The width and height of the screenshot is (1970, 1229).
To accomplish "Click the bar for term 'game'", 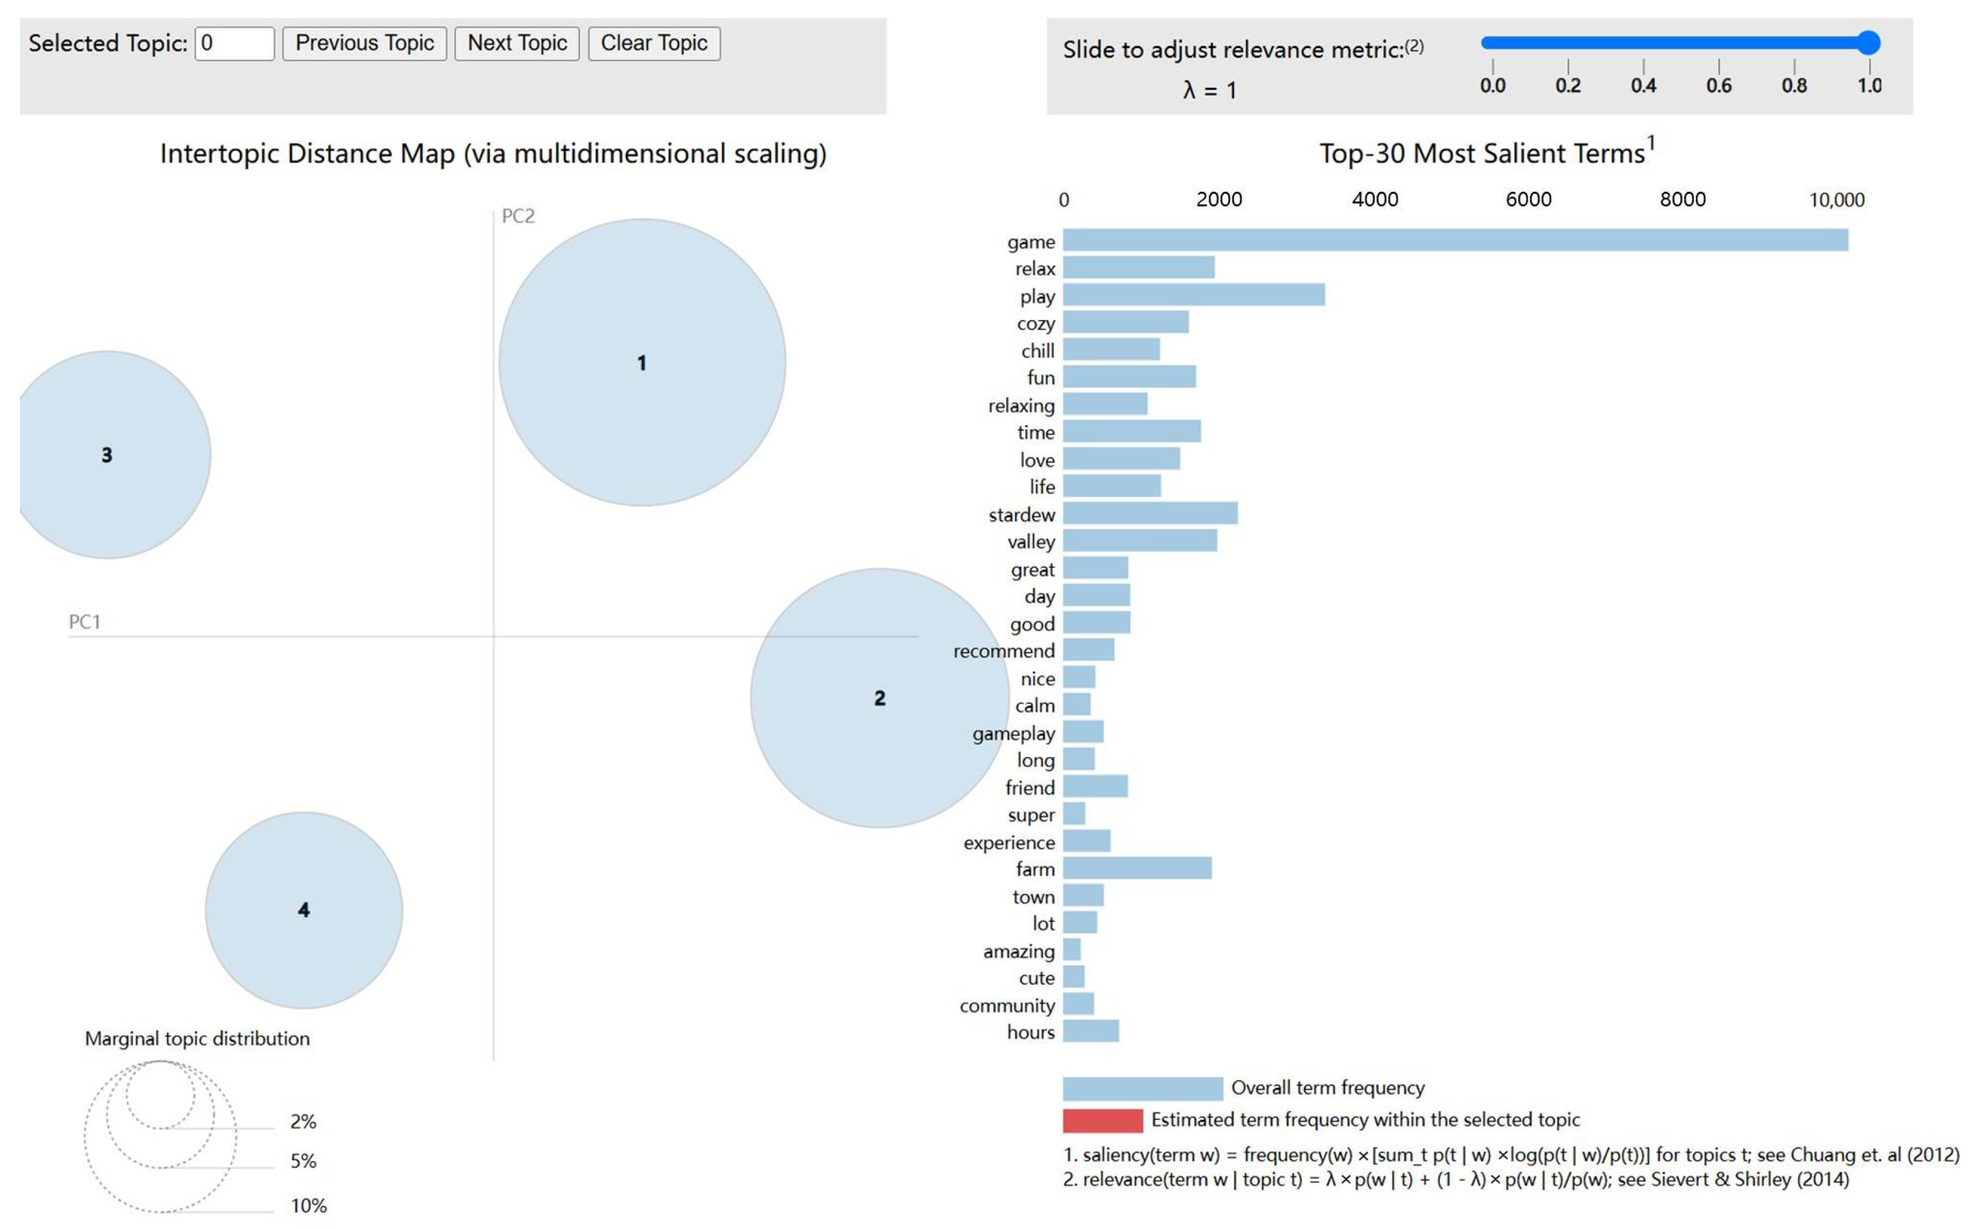I will (x=1455, y=241).
